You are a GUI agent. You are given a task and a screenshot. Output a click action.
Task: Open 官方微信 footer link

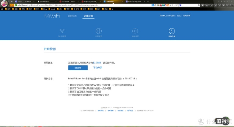click(120, 110)
